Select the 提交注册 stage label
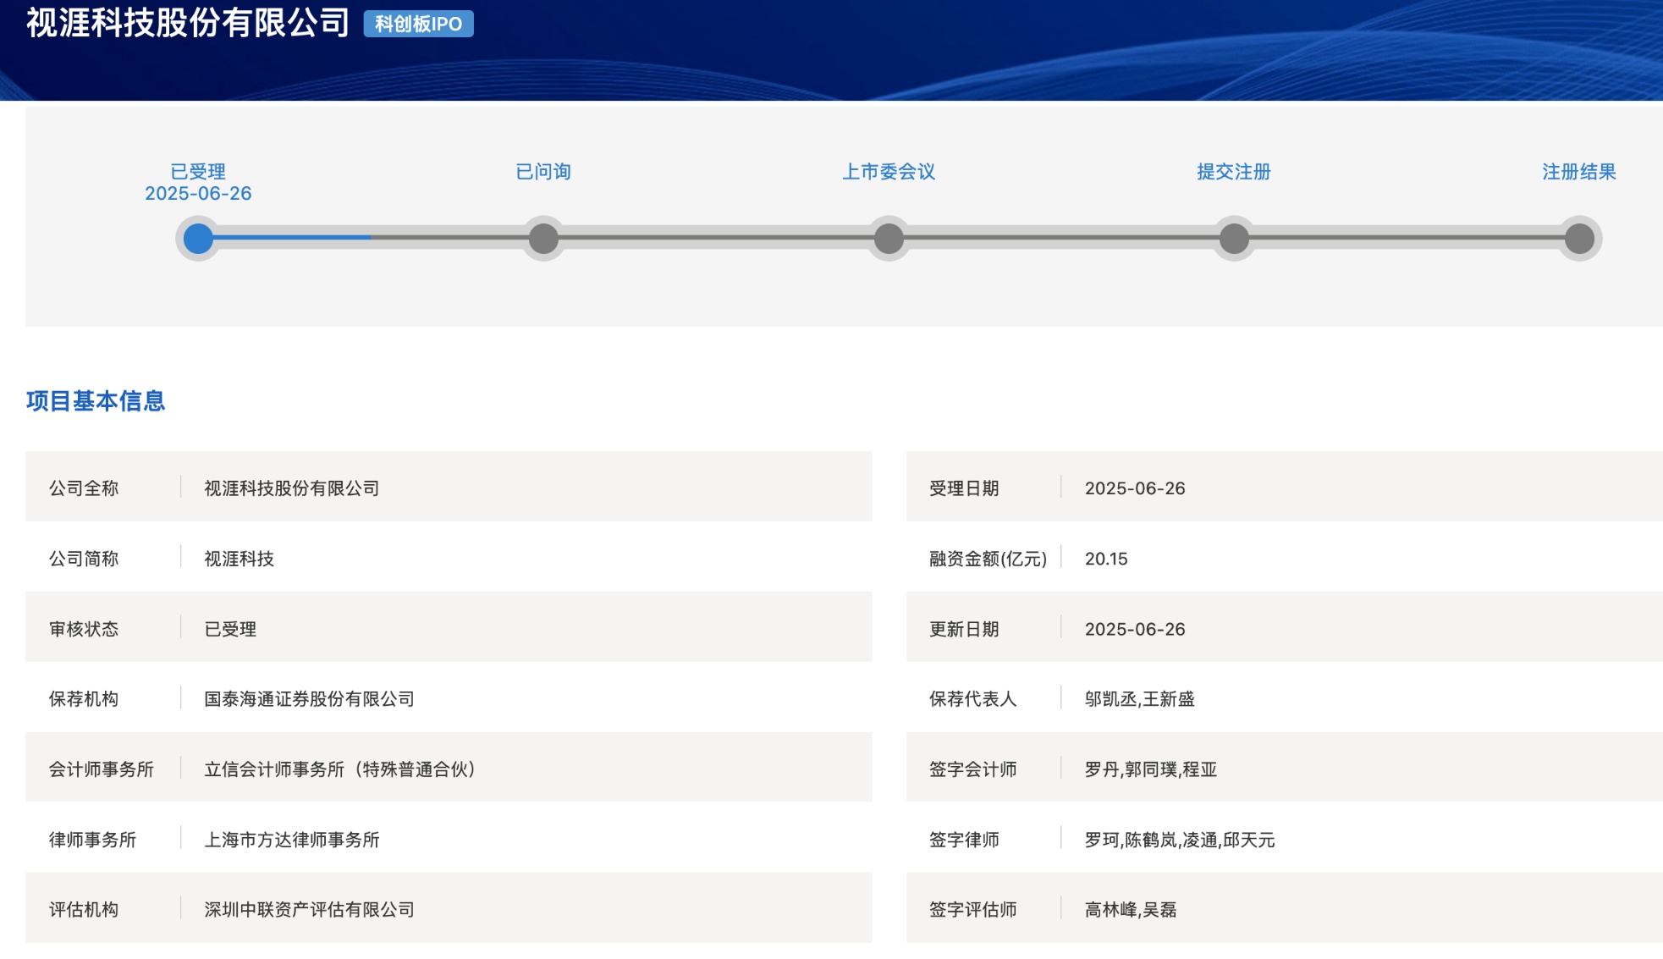The width and height of the screenshot is (1663, 959). 1234,172
